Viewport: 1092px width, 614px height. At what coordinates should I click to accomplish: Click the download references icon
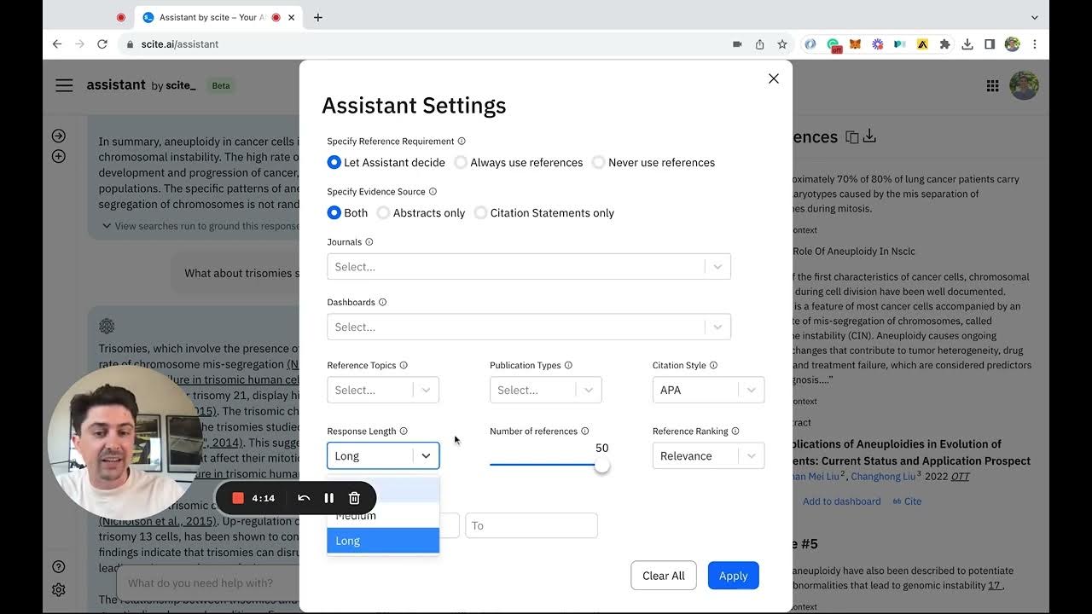(x=869, y=136)
